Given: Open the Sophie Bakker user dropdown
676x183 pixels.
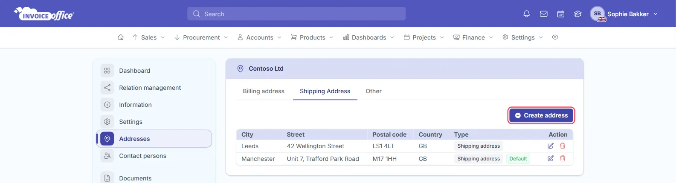Looking at the screenshot, I should coord(632,14).
